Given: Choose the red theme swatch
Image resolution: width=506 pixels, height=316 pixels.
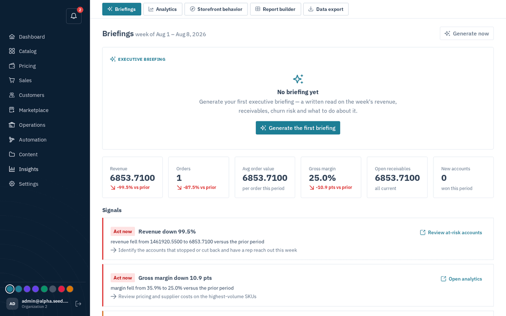Looking at the screenshot, I should point(62,289).
